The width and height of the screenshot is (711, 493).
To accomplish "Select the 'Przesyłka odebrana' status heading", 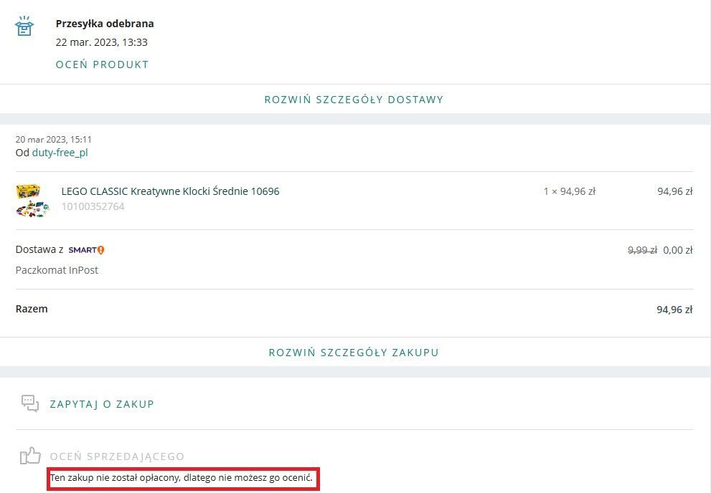I will pos(105,24).
